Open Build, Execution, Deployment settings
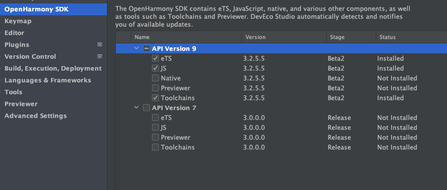The height and width of the screenshot is (190, 447). pos(53,69)
